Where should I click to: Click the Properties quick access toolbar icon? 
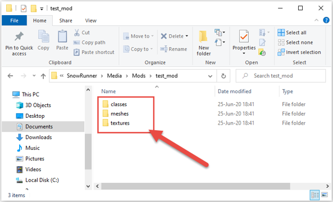tap(24, 8)
